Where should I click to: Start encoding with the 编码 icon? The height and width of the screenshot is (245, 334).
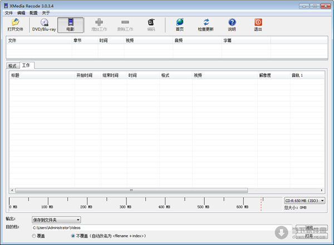click(151, 24)
